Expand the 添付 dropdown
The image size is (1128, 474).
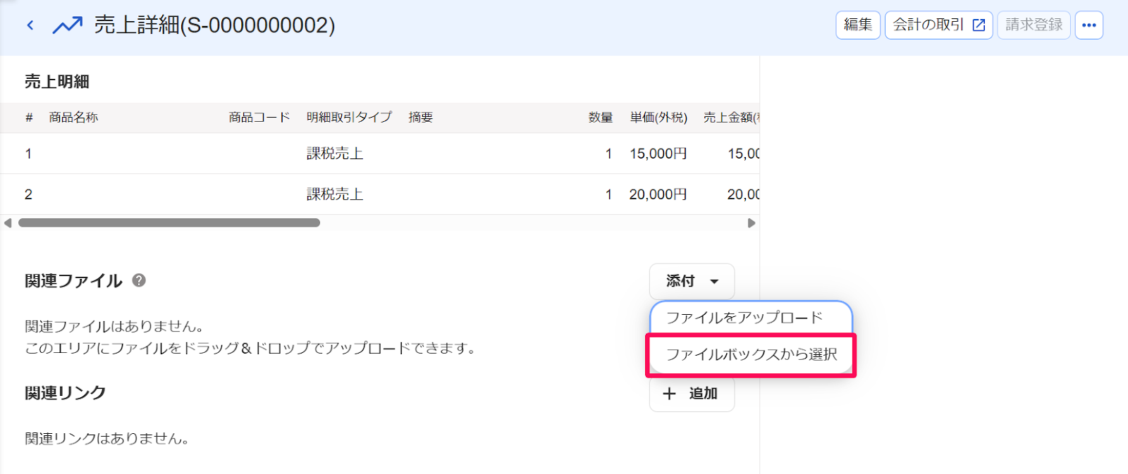click(x=692, y=281)
